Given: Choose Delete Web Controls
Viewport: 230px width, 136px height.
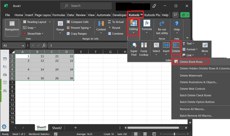Looking at the screenshot, I should 192,89.
